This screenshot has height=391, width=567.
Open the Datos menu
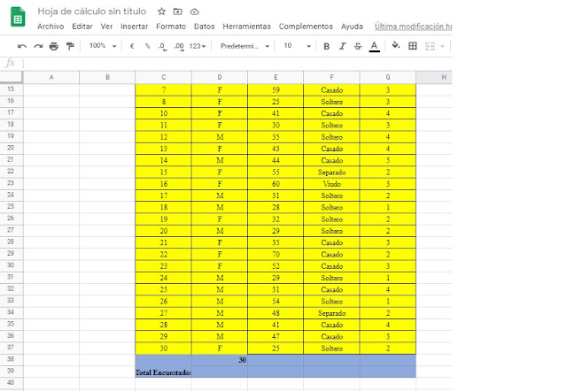point(205,27)
